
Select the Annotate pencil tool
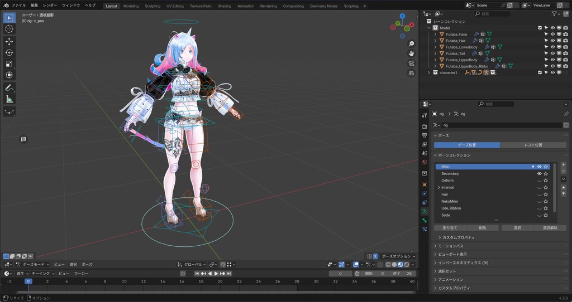(x=9, y=87)
